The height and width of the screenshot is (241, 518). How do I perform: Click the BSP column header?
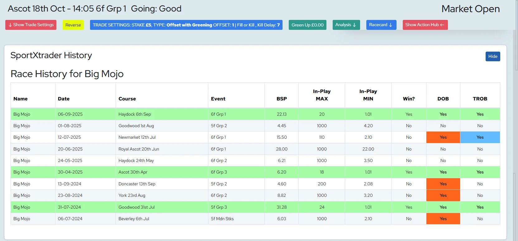pyautogui.click(x=282, y=99)
